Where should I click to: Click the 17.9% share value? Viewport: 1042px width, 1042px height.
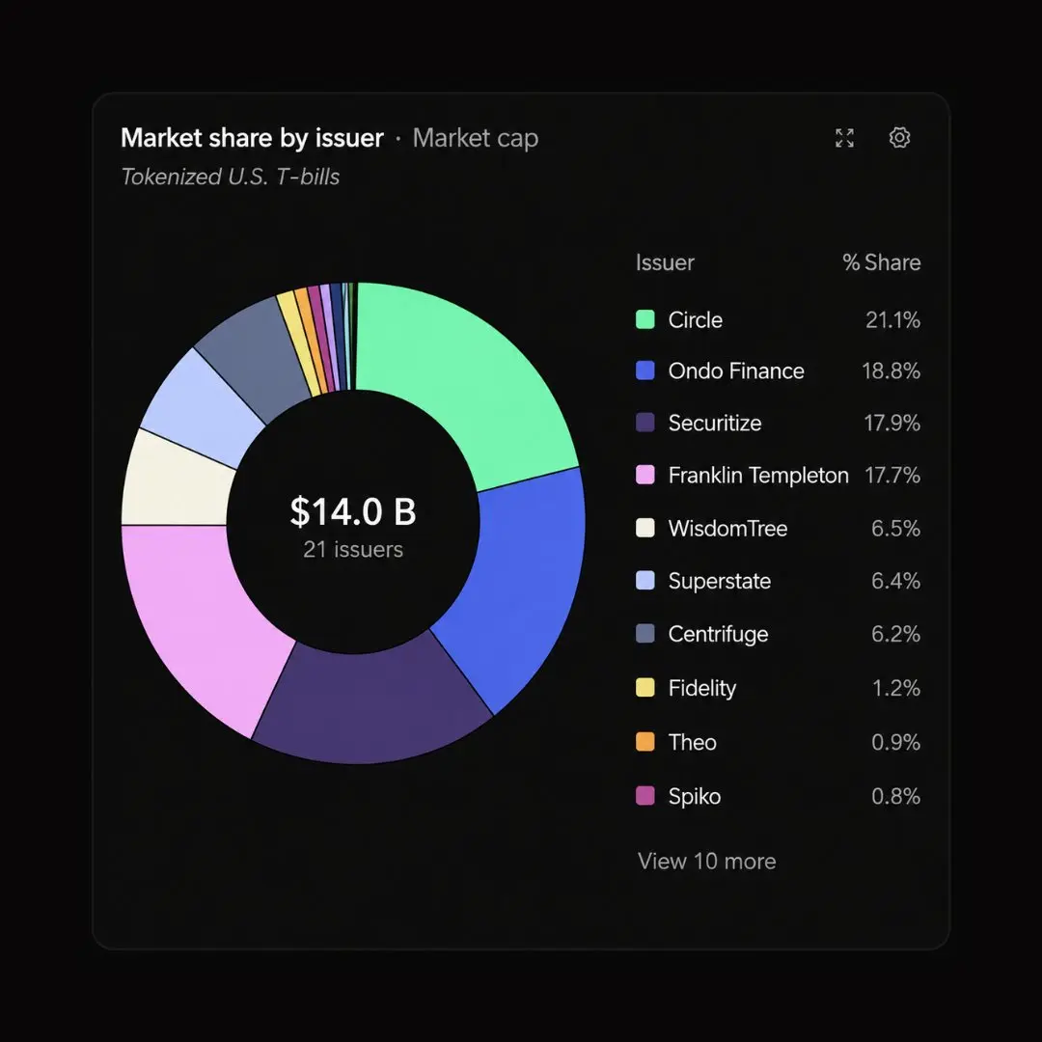tap(891, 423)
